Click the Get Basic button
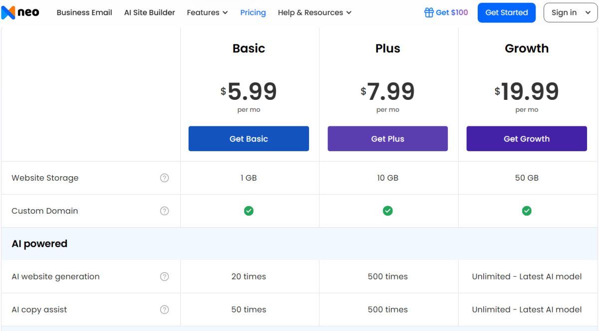The image size is (599, 331). (x=249, y=139)
